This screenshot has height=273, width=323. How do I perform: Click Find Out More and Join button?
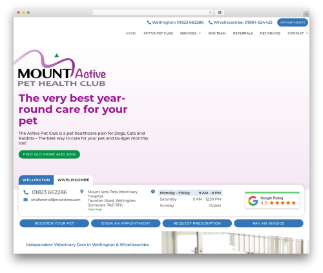click(x=49, y=154)
